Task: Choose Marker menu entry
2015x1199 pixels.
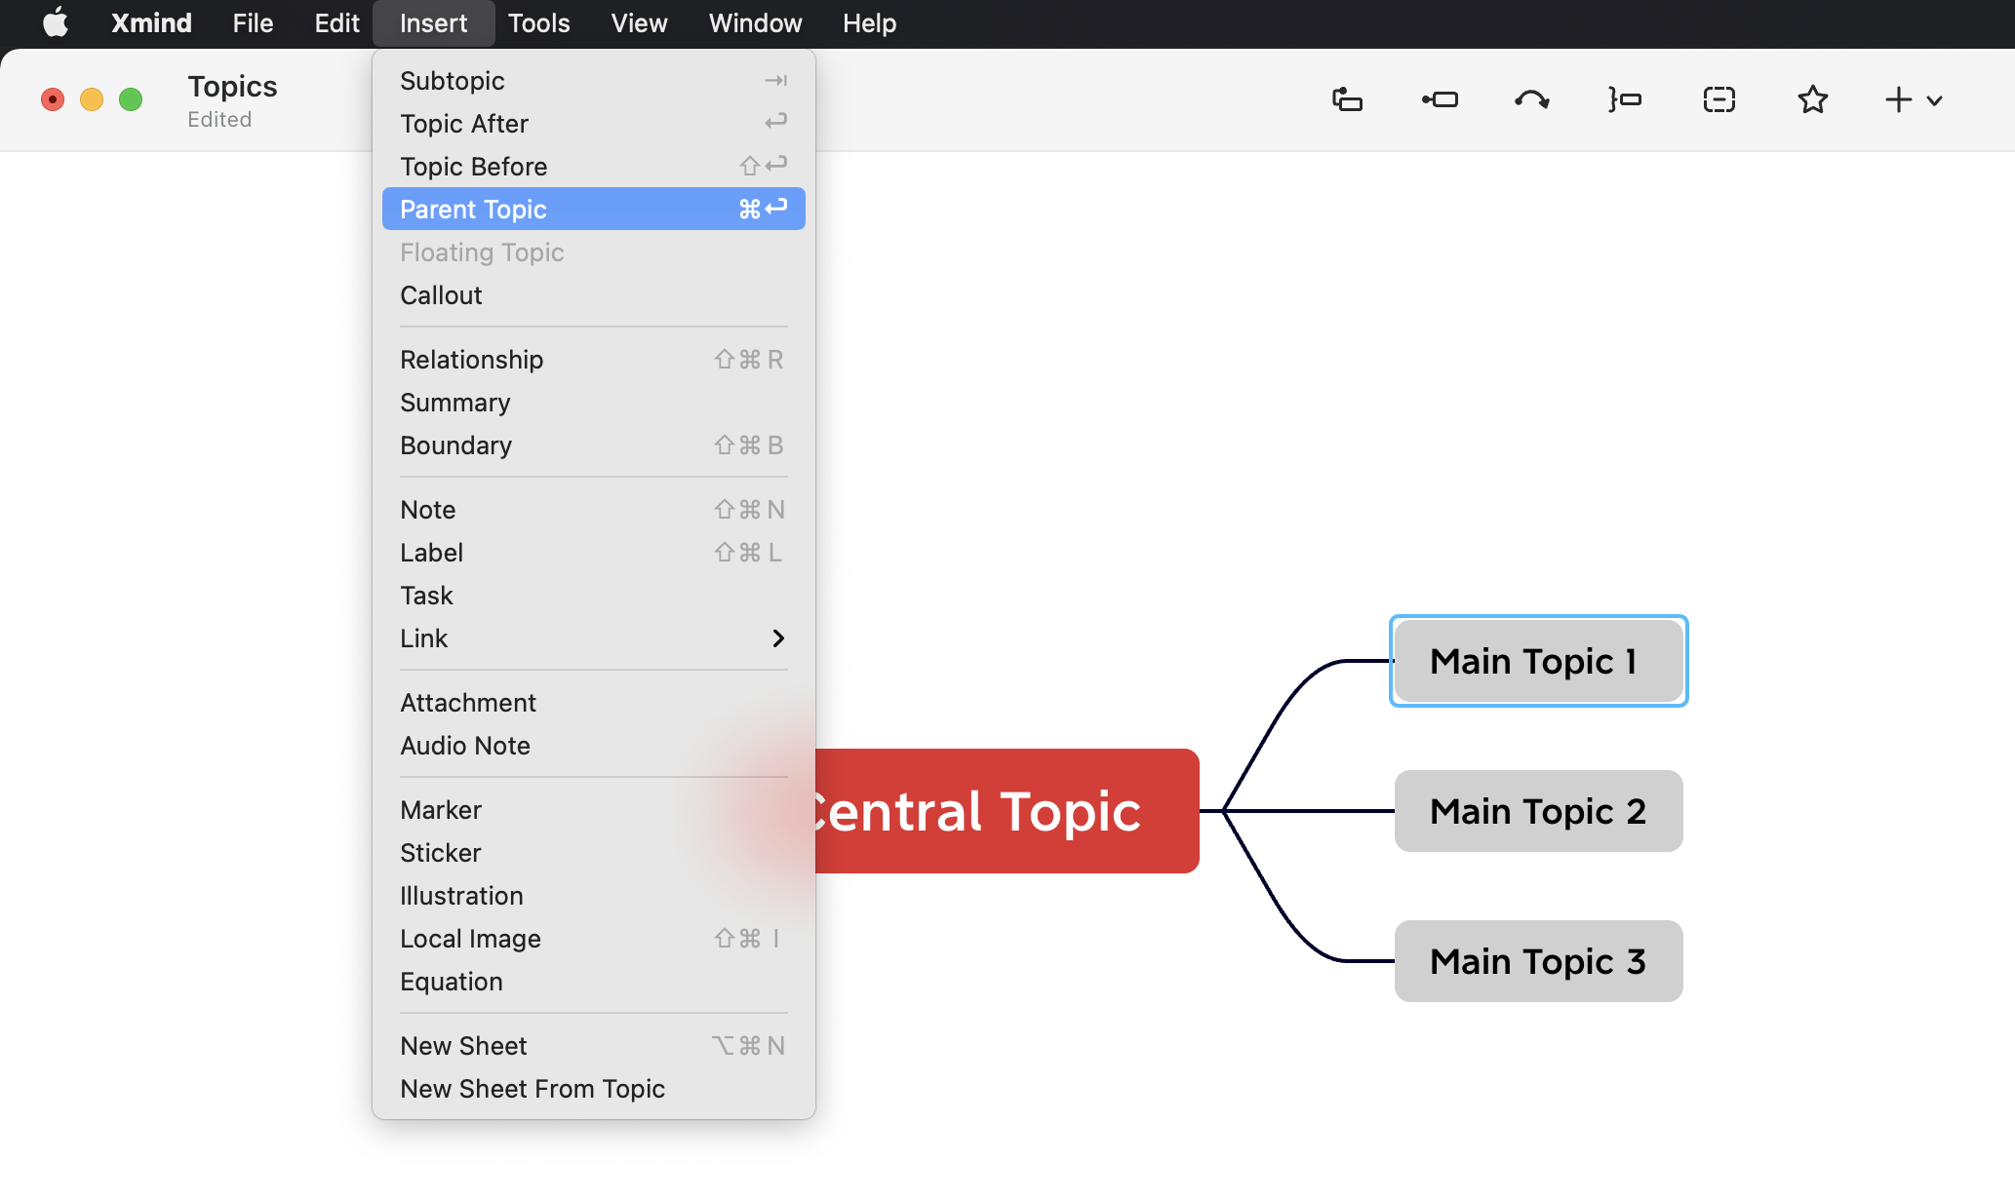Action: (x=593, y=810)
